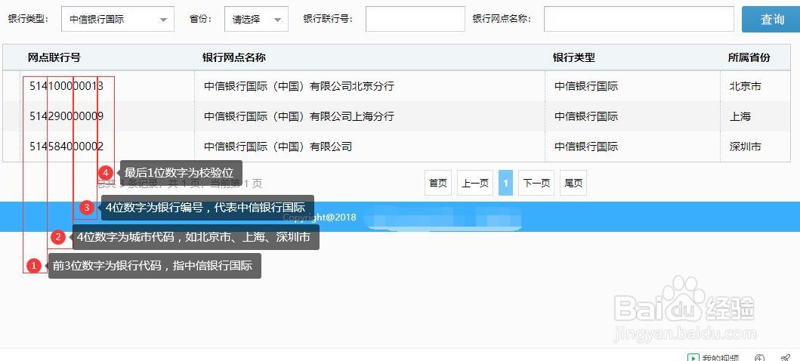
Task: Click the 银行网点名称 column header
Action: point(233,57)
